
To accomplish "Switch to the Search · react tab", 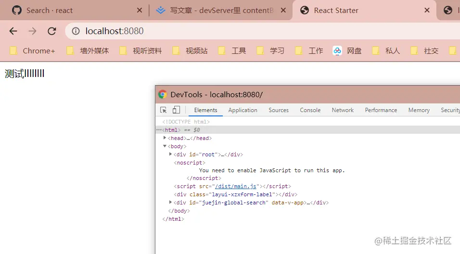I will point(73,10).
